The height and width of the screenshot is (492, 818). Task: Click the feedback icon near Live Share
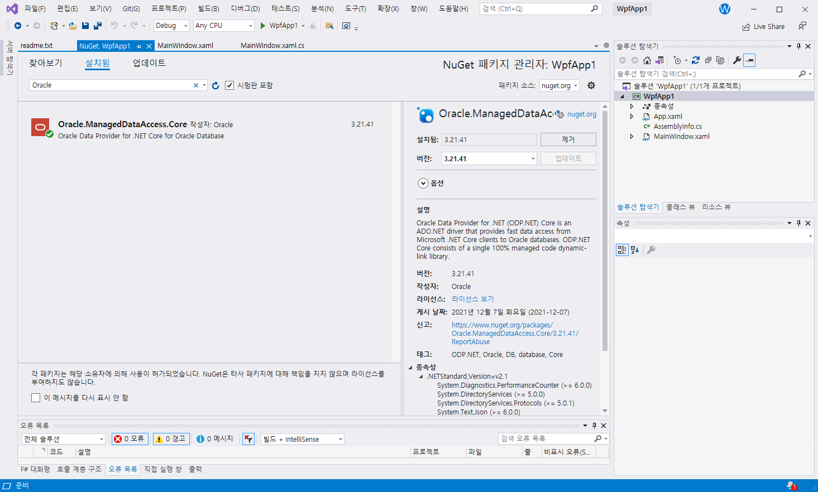click(802, 26)
